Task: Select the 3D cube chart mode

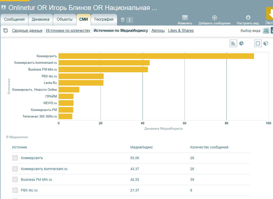Action: click(x=266, y=43)
